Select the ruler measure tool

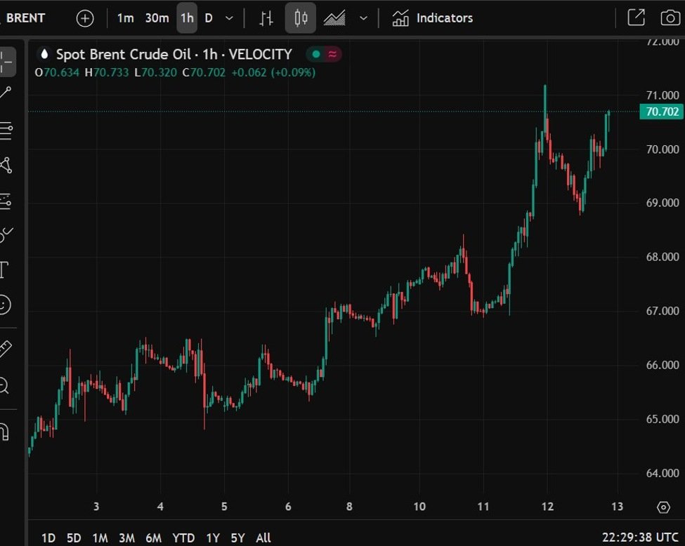(x=5, y=349)
